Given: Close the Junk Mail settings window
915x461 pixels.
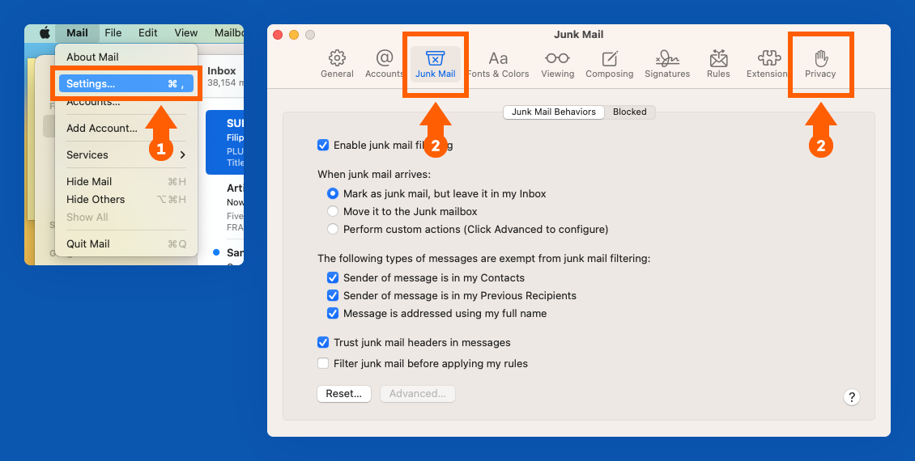Looking at the screenshot, I should click(x=278, y=35).
